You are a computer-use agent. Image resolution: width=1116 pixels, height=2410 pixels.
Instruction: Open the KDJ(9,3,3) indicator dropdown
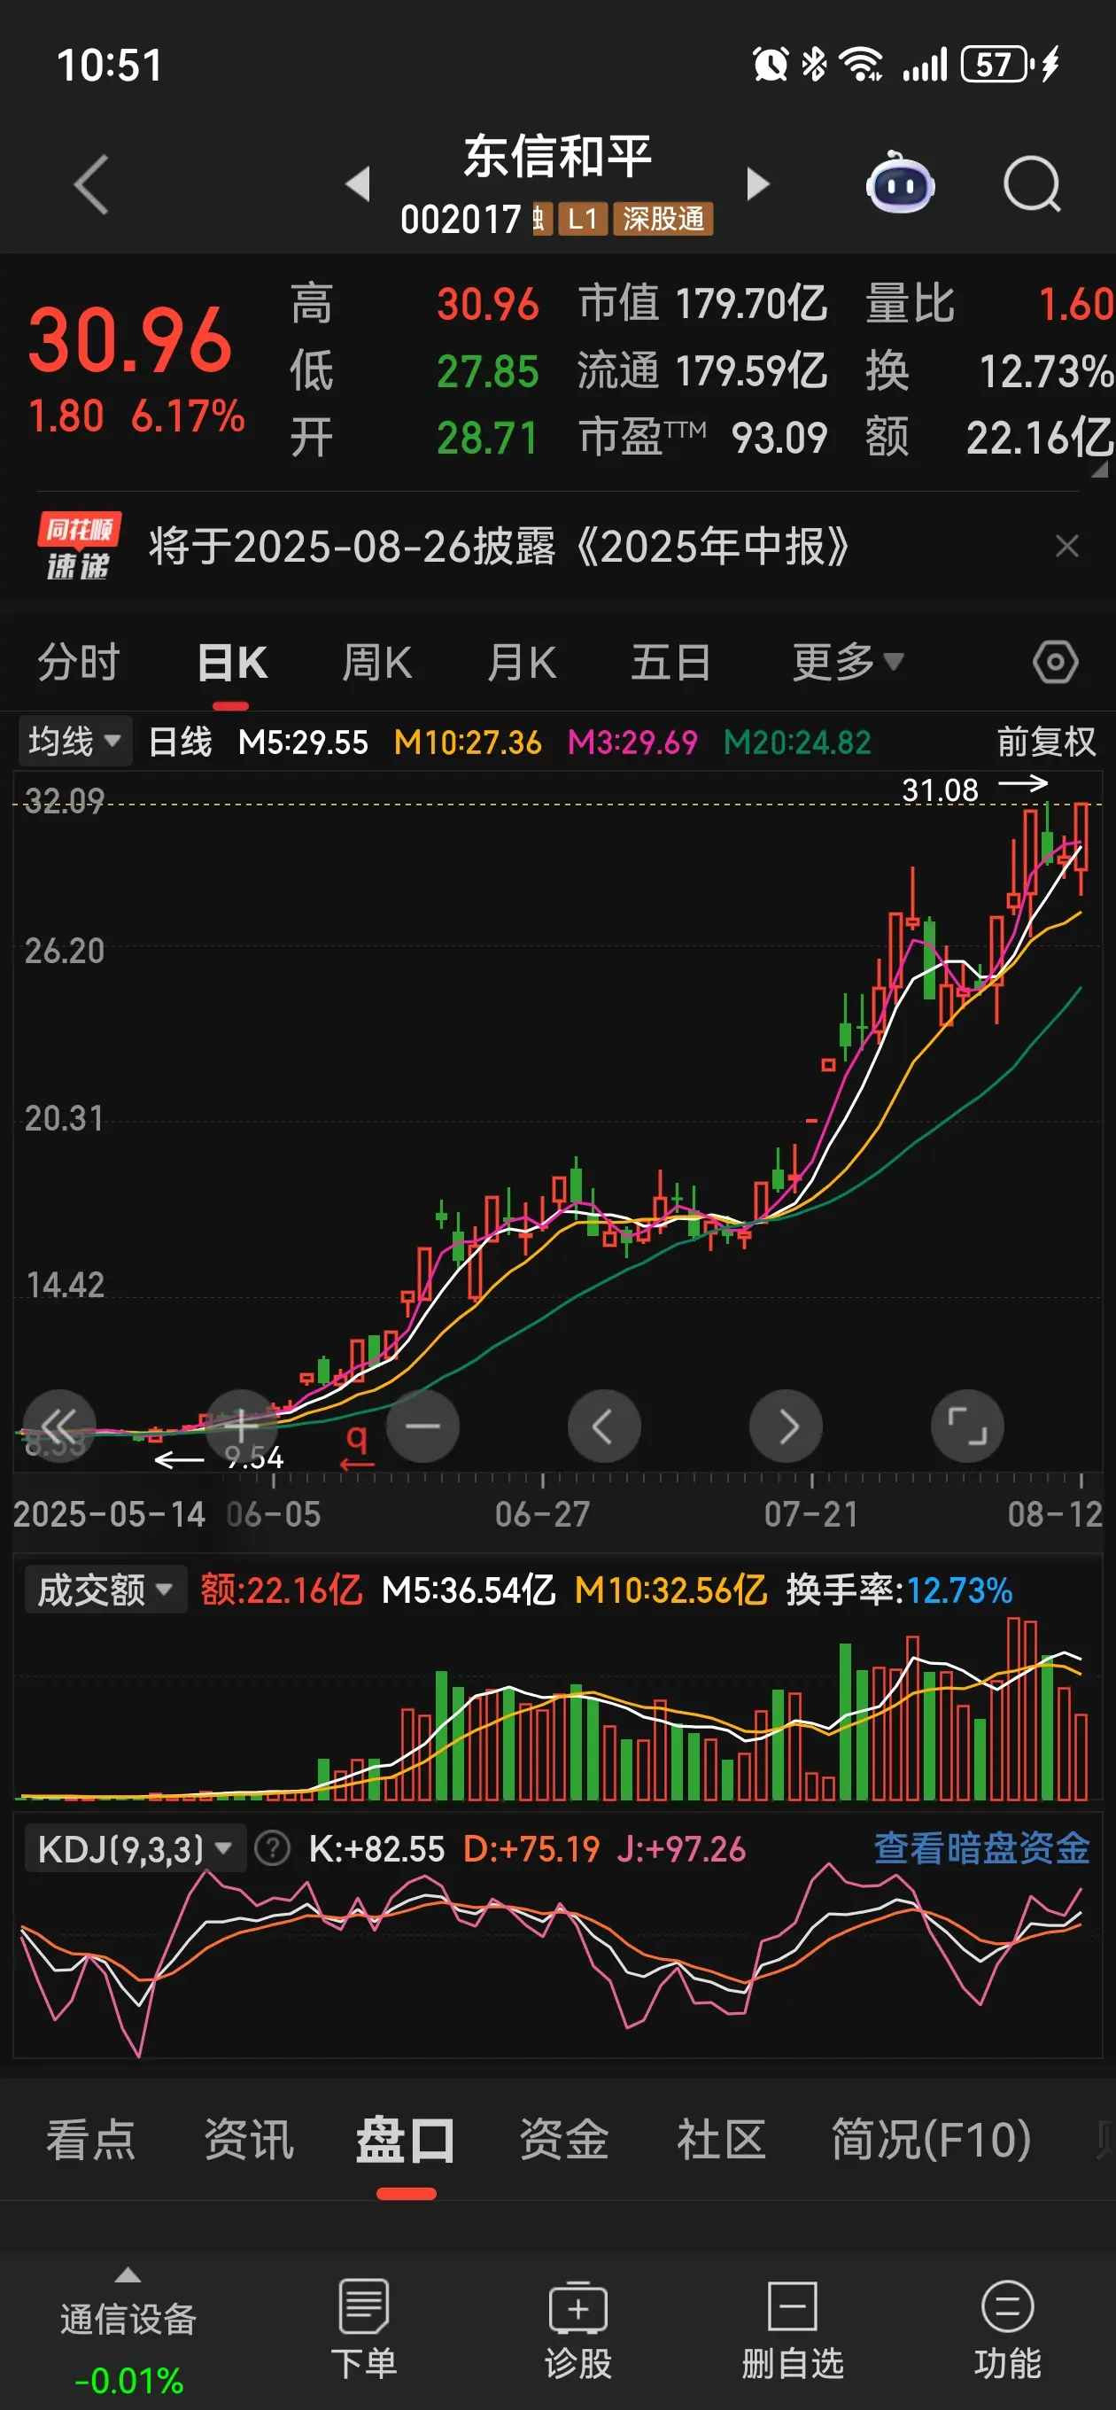click(135, 1848)
